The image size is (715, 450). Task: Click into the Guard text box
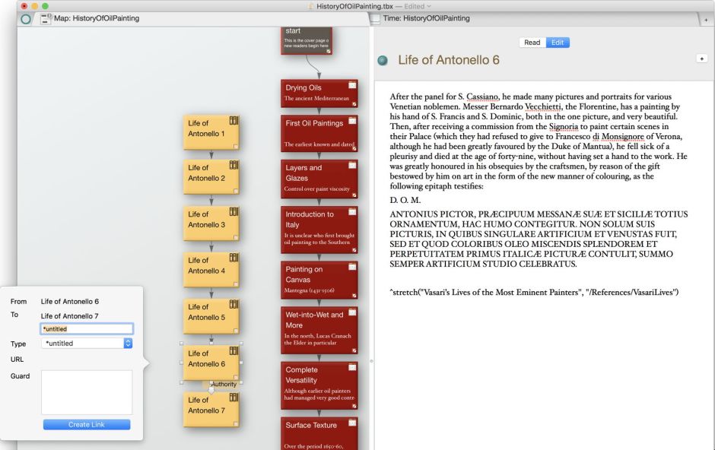87,392
